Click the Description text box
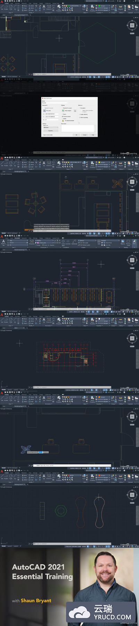This screenshot has height=626, width=139. (x=78, y=128)
